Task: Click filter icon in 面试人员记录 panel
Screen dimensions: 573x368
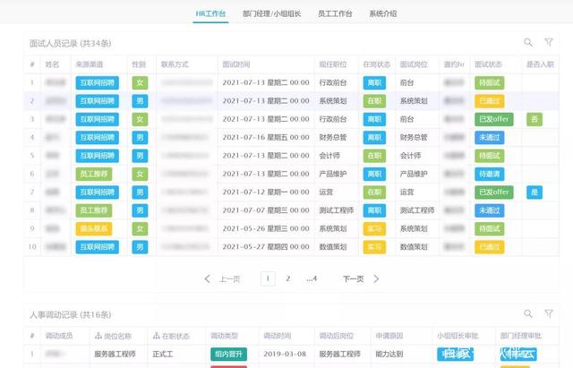Action: pyautogui.click(x=549, y=42)
